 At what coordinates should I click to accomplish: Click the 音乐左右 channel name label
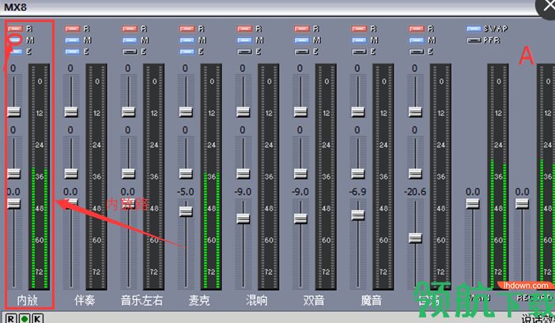[x=142, y=300]
